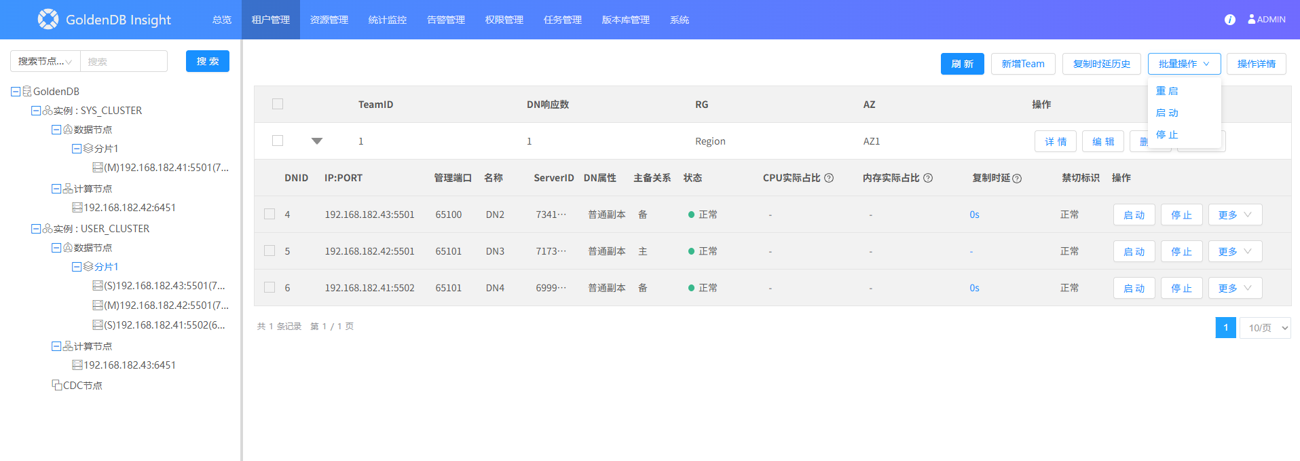Click 启动 button for DN3 row
The image size is (1300, 461).
(1134, 251)
